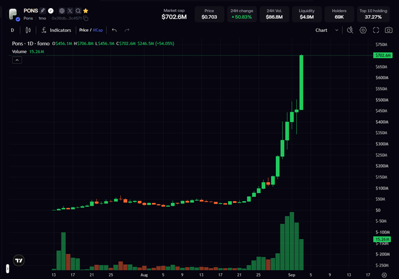
Task: Click the chevron arrow next to Chart
Action: [337, 30]
